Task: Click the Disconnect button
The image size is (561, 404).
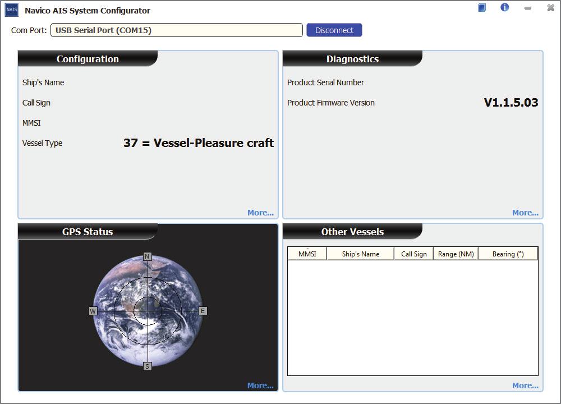Action: point(334,30)
